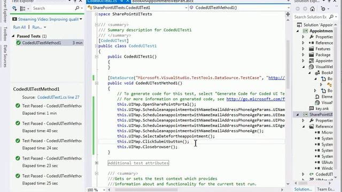This screenshot has height=192, width=342.
Task: Open source link CodedUITest1.cs line 27
Action: tap(58, 97)
